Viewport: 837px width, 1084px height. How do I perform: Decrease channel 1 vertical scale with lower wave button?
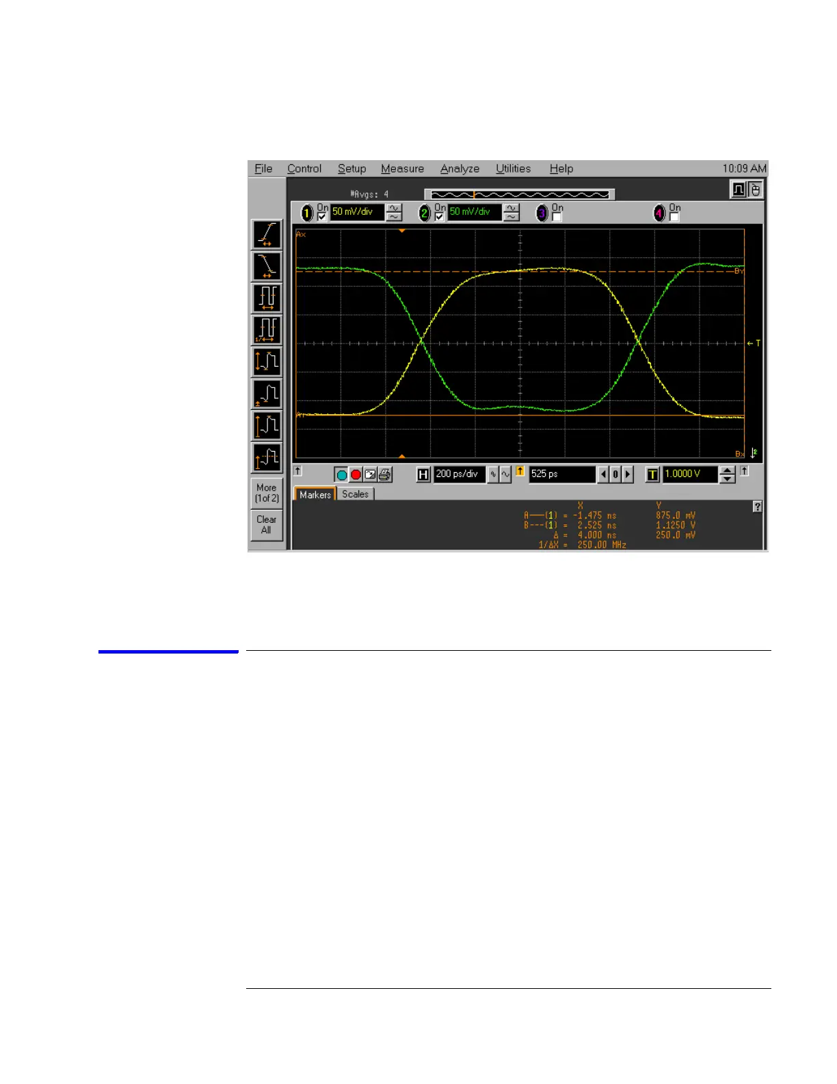click(394, 217)
